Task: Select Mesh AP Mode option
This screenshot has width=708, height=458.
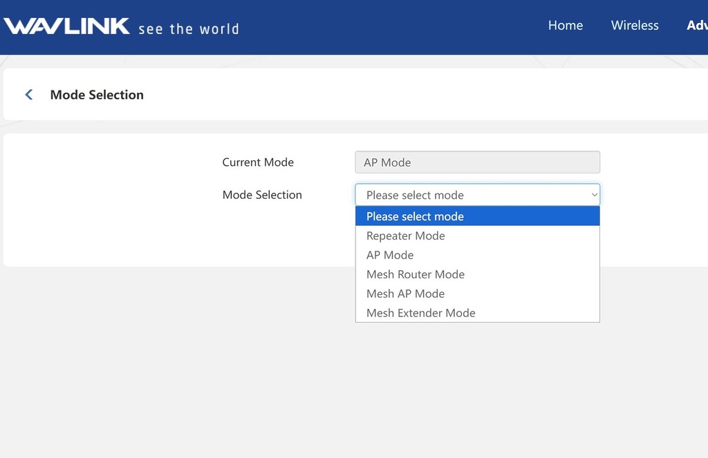Action: coord(406,294)
